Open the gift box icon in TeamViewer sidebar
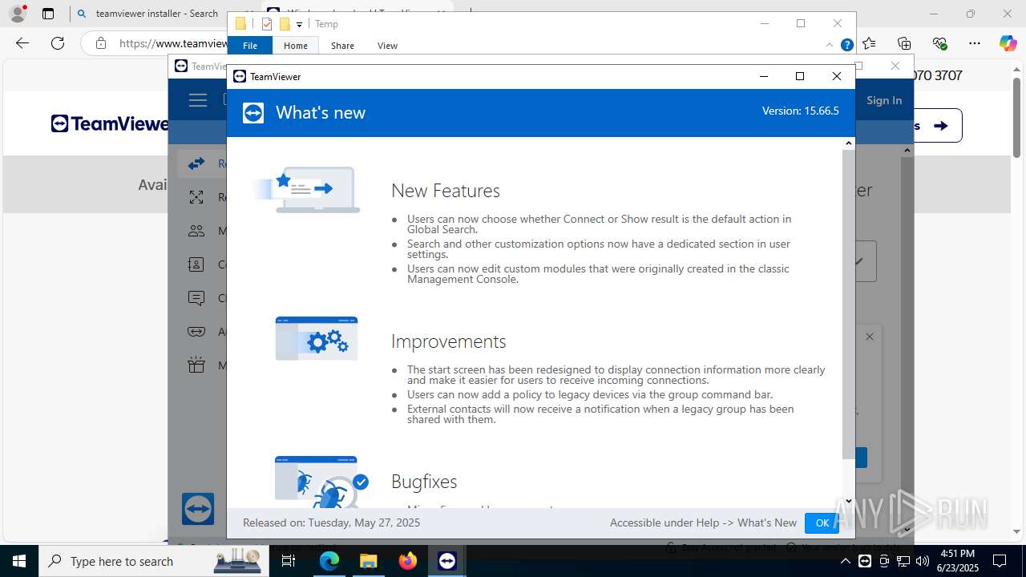 [196, 365]
